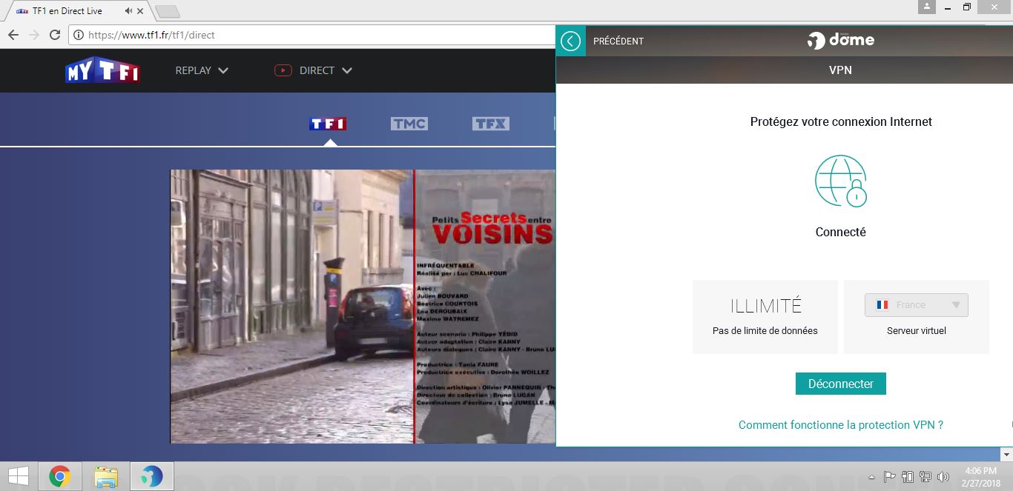This screenshot has height=491, width=1013.
Task: Reload the TF1 page
Action: coord(54,35)
